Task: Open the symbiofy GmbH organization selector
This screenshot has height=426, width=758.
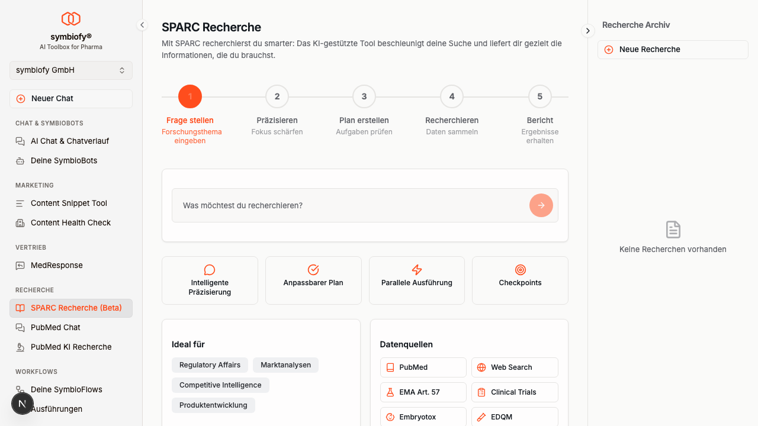Action: point(70,70)
